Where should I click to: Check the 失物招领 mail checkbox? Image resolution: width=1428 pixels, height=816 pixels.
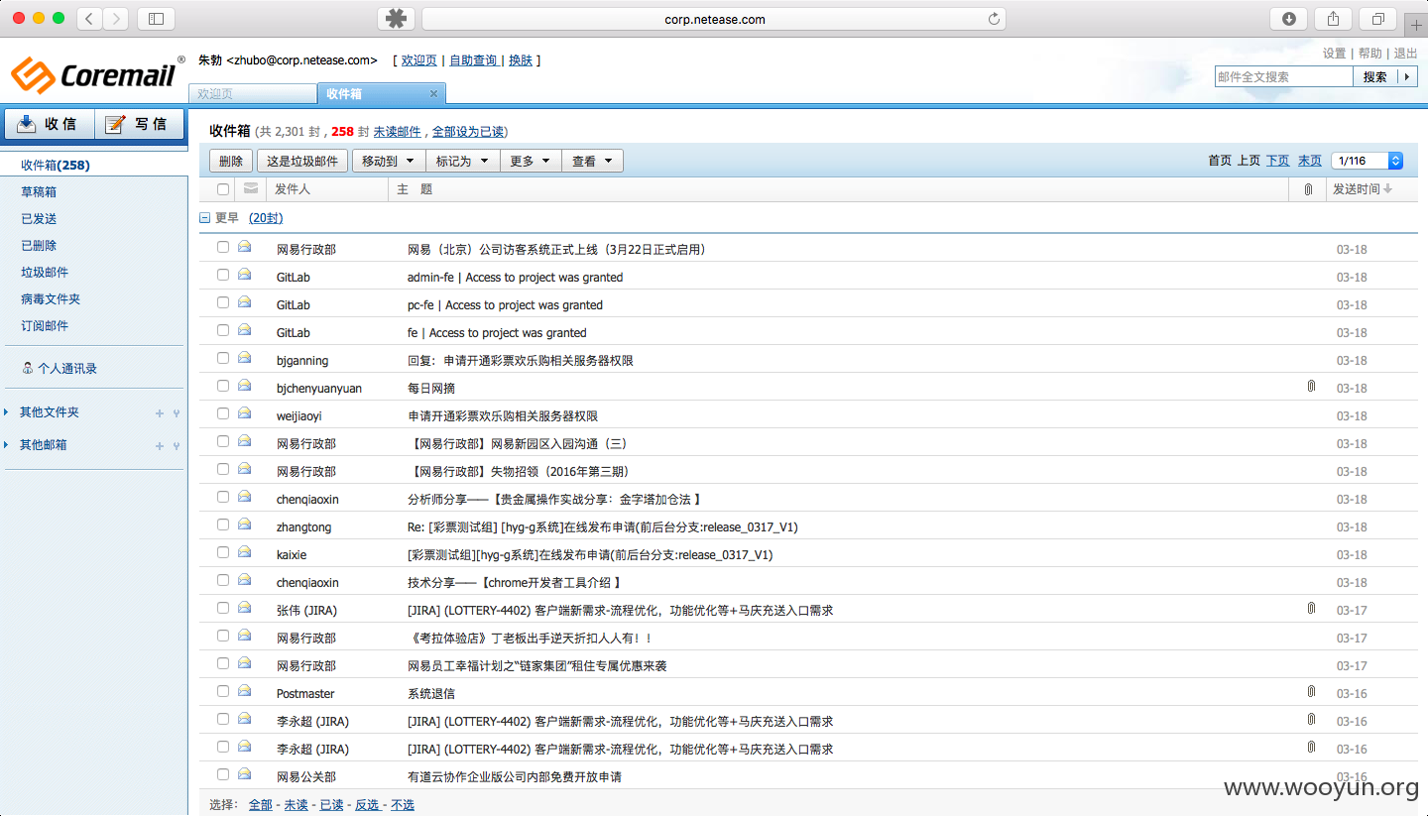(223, 469)
